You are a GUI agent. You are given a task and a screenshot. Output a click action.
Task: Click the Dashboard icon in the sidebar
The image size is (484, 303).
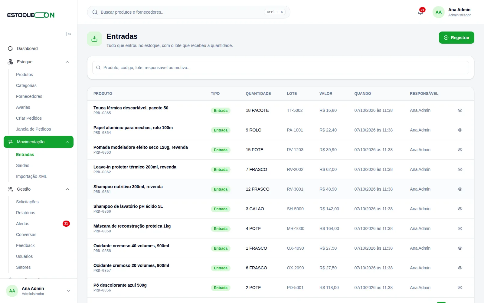pyautogui.click(x=10, y=48)
